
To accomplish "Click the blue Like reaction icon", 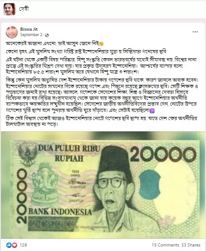I will (x=9, y=245).
